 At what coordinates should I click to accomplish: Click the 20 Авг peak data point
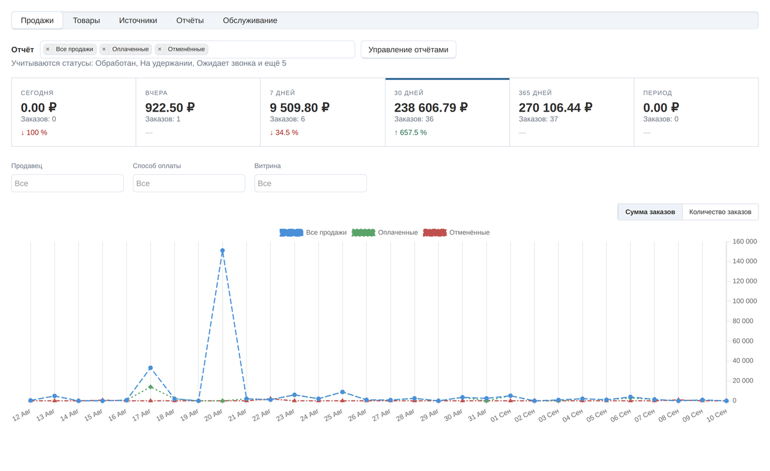coord(223,251)
